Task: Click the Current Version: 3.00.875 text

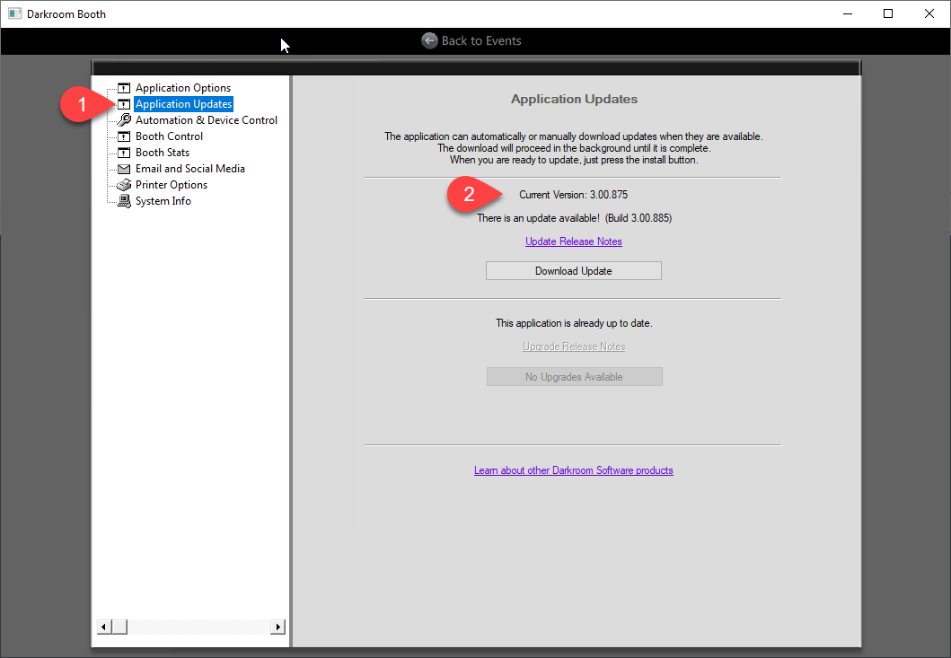Action: click(x=573, y=195)
